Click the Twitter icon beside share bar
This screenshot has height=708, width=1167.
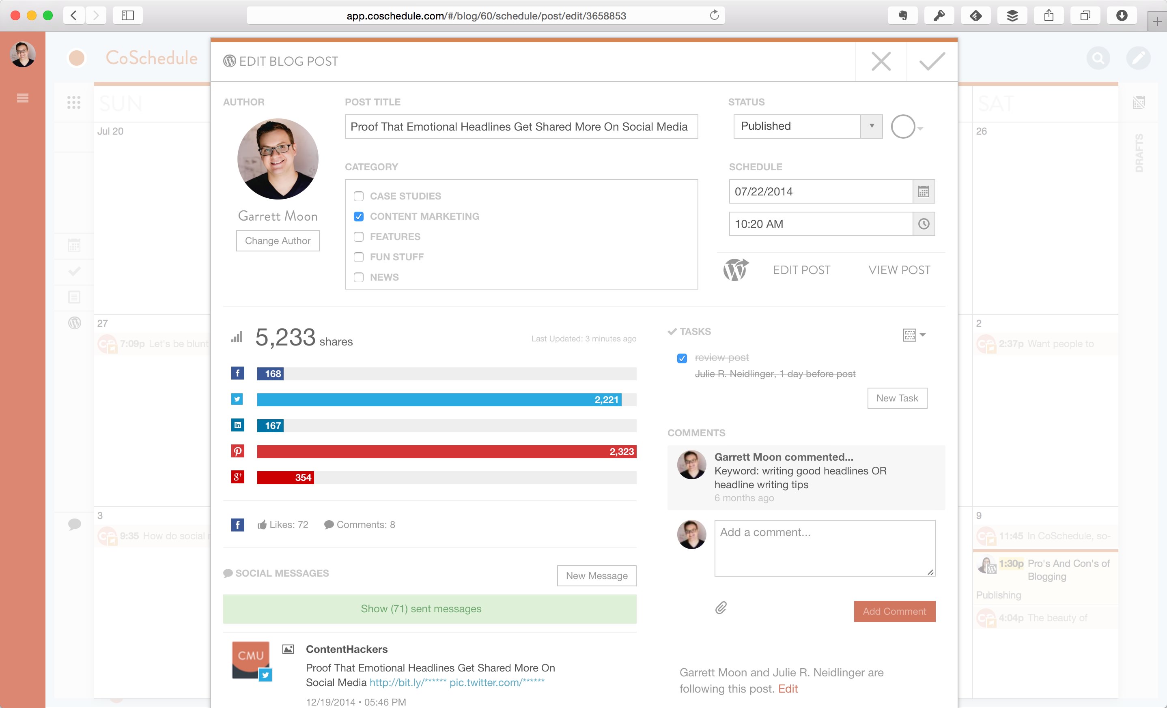point(237,399)
